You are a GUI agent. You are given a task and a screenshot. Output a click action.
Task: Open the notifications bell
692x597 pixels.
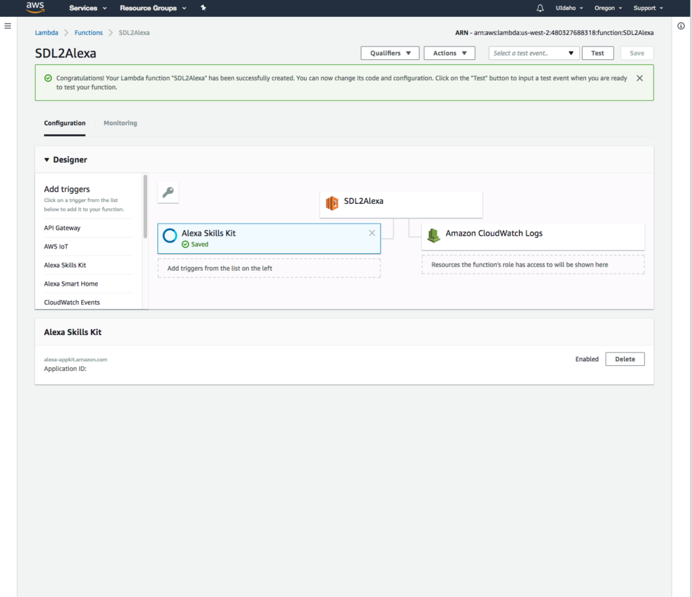[540, 8]
